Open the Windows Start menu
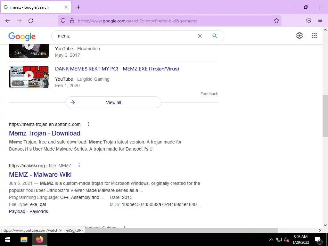Screen dimensions: 328x246 tap(8, 240)
